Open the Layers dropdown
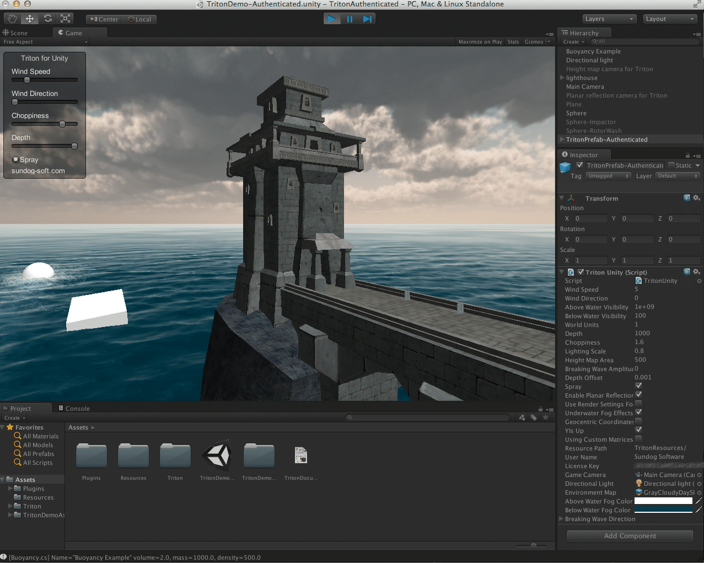Image resolution: width=704 pixels, height=563 pixels. pyautogui.click(x=609, y=19)
